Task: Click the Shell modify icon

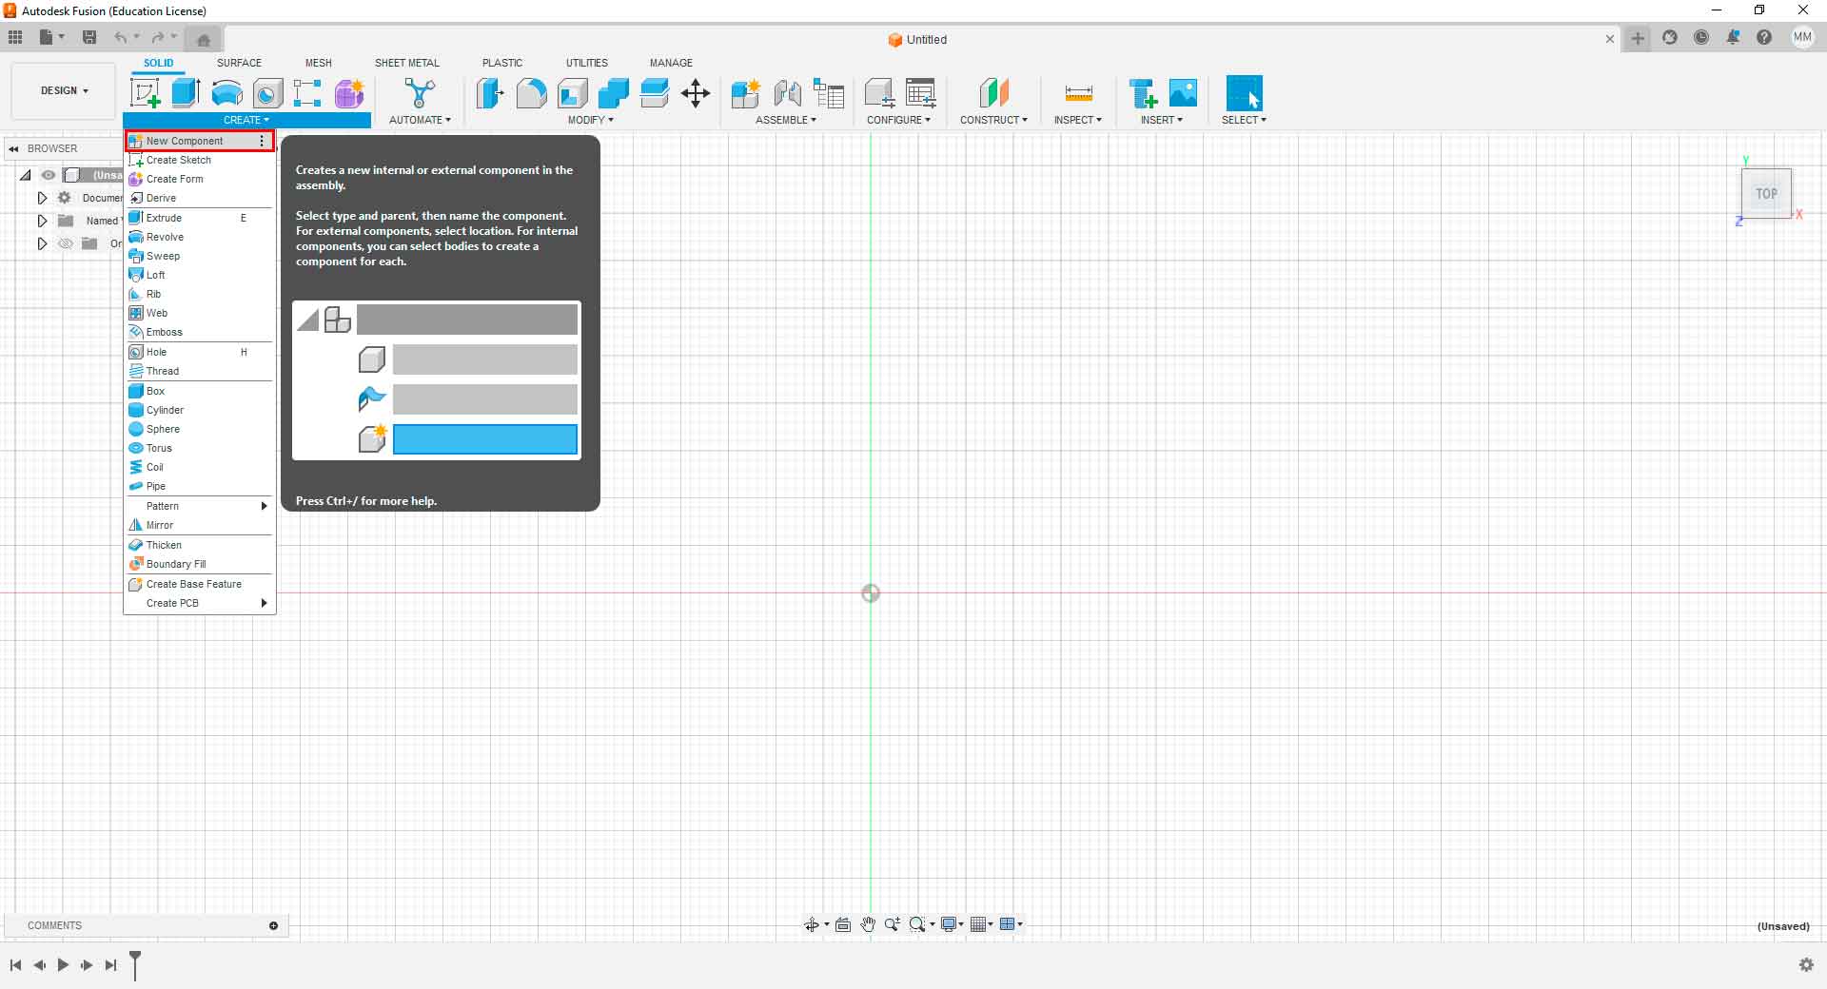Action: click(x=573, y=93)
